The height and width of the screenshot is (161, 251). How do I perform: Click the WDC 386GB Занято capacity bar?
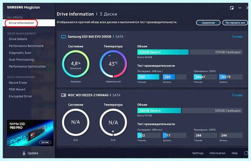click(159, 110)
